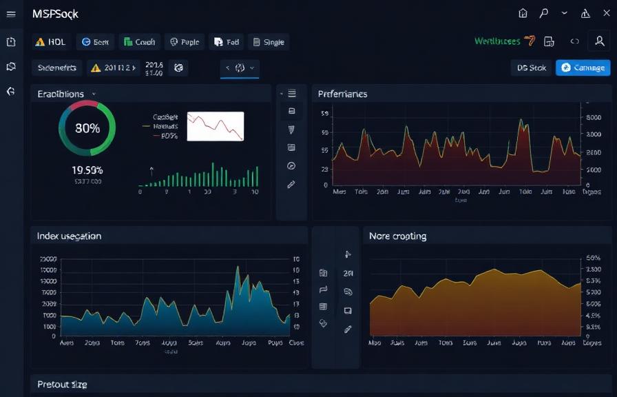Open the chevron dropdown in the paging control
The height and width of the screenshot is (397, 617).
[251, 68]
